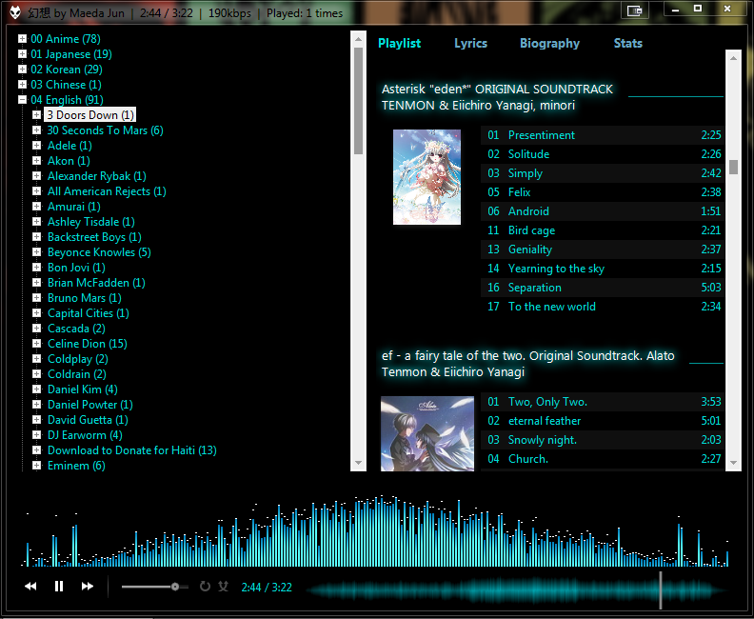
Task: Click the eden* ORIGINAL SOUNDTRACK album header
Action: point(497,97)
